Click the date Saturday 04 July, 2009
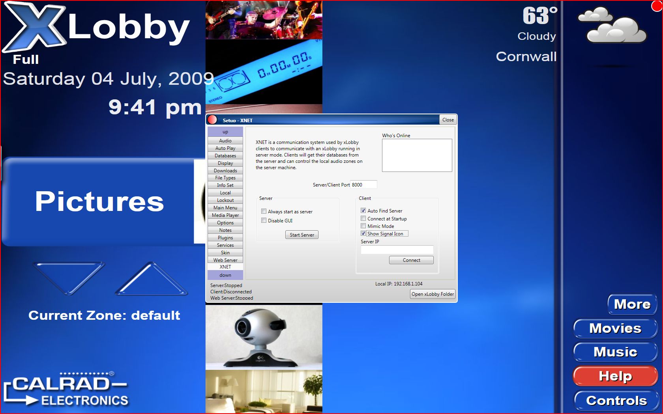Image resolution: width=663 pixels, height=414 pixels. 108,78
